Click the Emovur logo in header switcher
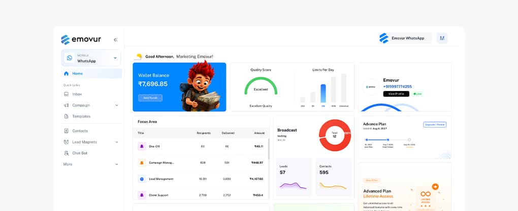Image resolution: width=518 pixels, height=211 pixels. click(x=384, y=38)
